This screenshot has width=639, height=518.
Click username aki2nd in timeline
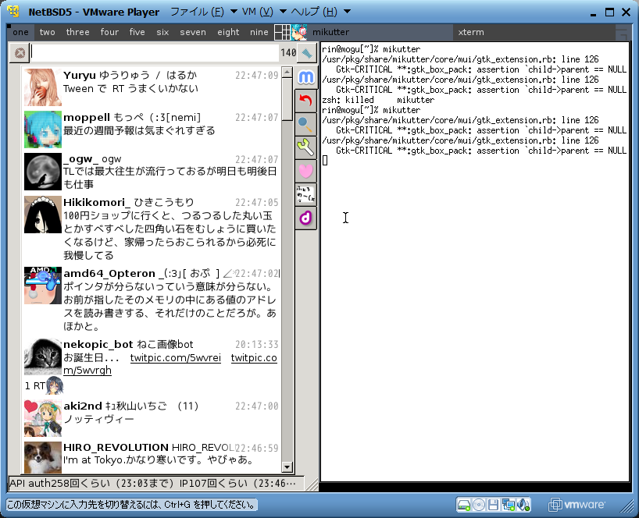[x=83, y=406]
